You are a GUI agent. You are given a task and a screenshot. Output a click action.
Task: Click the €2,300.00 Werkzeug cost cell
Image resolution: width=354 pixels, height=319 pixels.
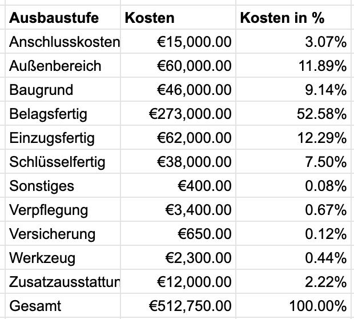click(198, 258)
